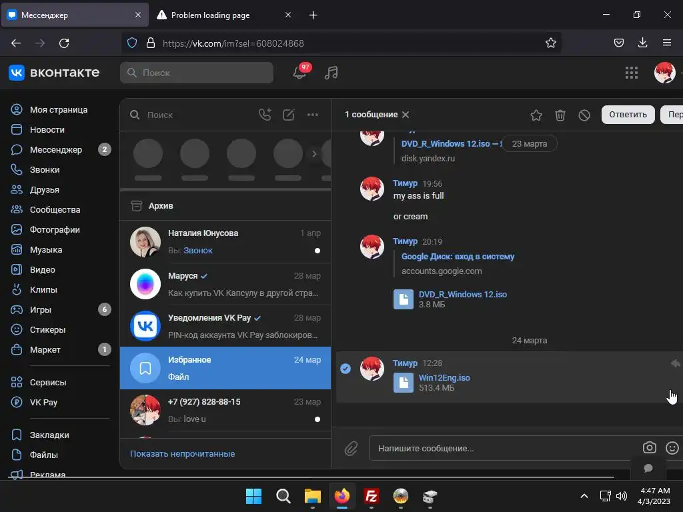683x512 pixels.
Task: Expand stories row next arrow
Action: (314, 154)
